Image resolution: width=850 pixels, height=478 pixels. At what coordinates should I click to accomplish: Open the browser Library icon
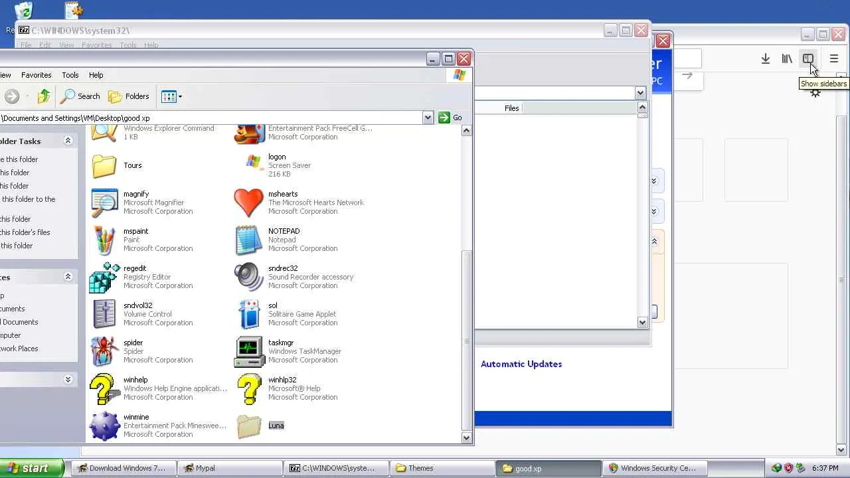coord(787,59)
